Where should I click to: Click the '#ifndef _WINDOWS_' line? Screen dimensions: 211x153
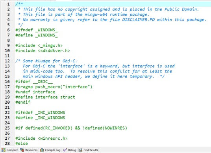pos(37,30)
